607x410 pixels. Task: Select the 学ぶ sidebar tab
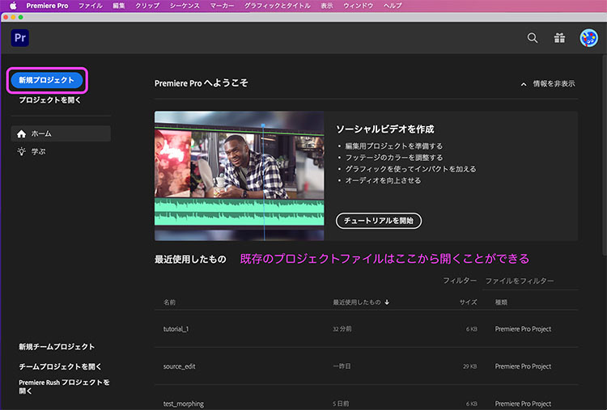(x=61, y=151)
